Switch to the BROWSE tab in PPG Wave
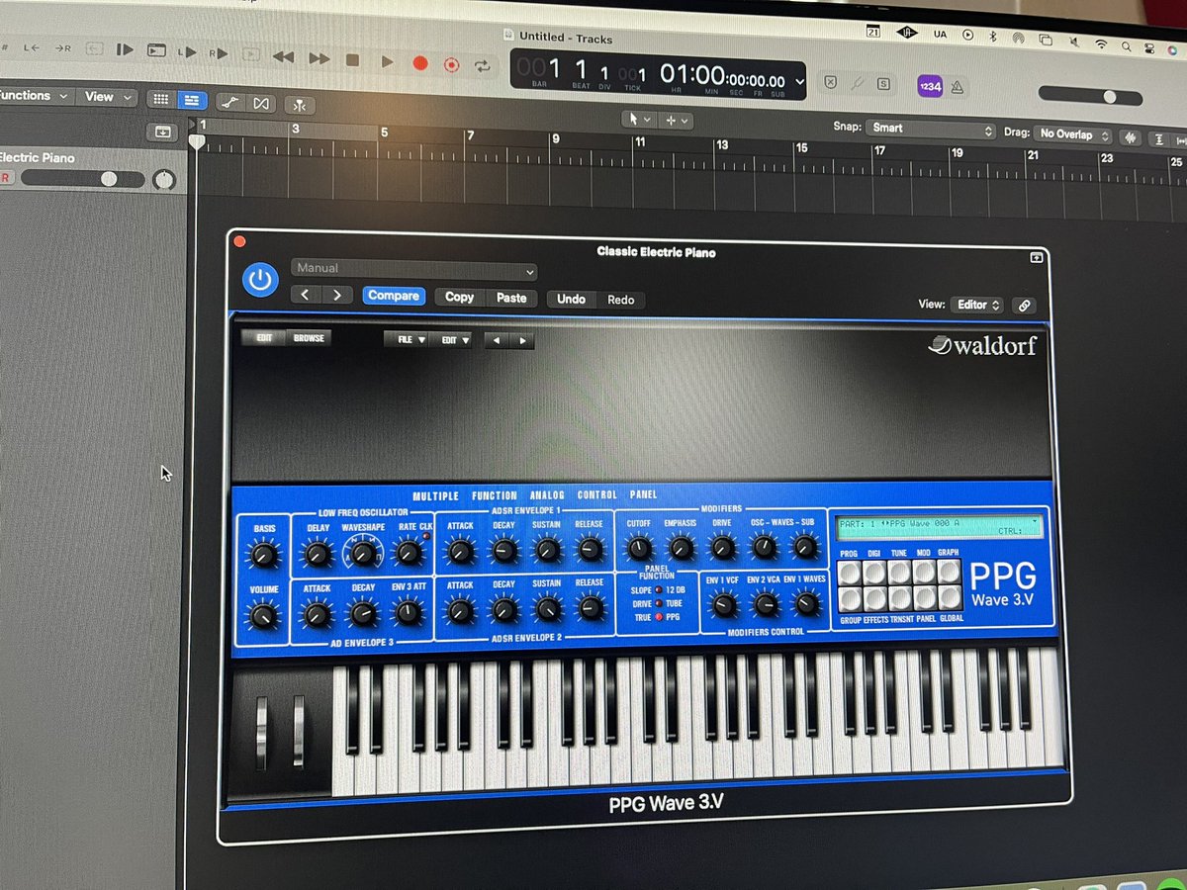 tap(308, 338)
